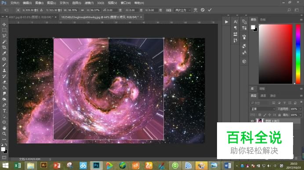This screenshot has height=170, width=304.
Task: Cancel the transform with the circle-slash icon
Action: (203, 10)
